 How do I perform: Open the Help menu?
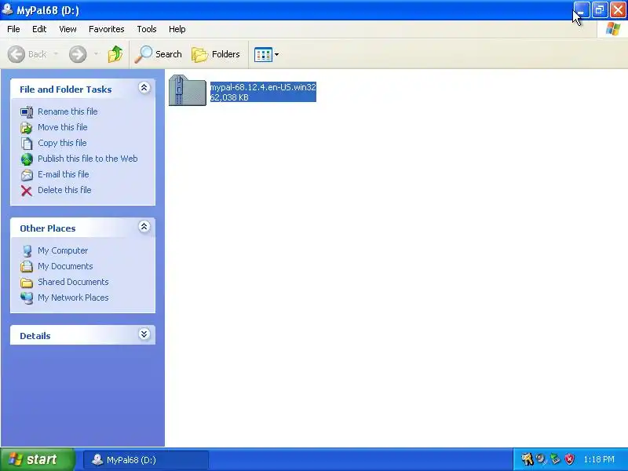pyautogui.click(x=177, y=29)
